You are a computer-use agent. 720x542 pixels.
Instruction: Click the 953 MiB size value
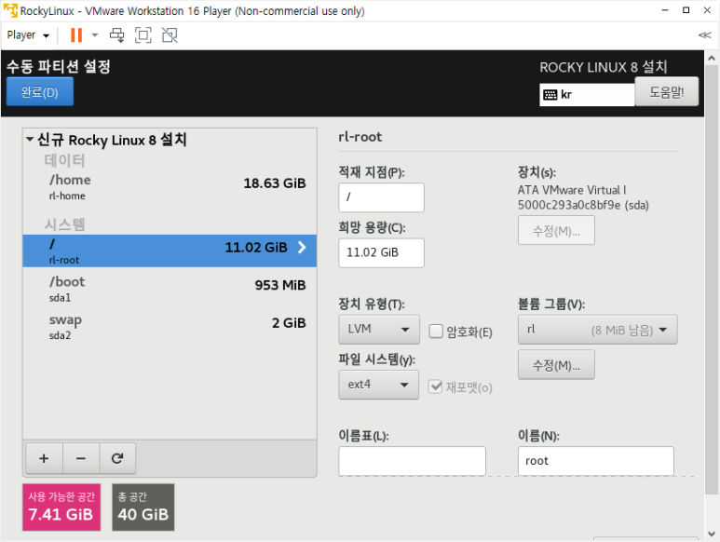280,285
